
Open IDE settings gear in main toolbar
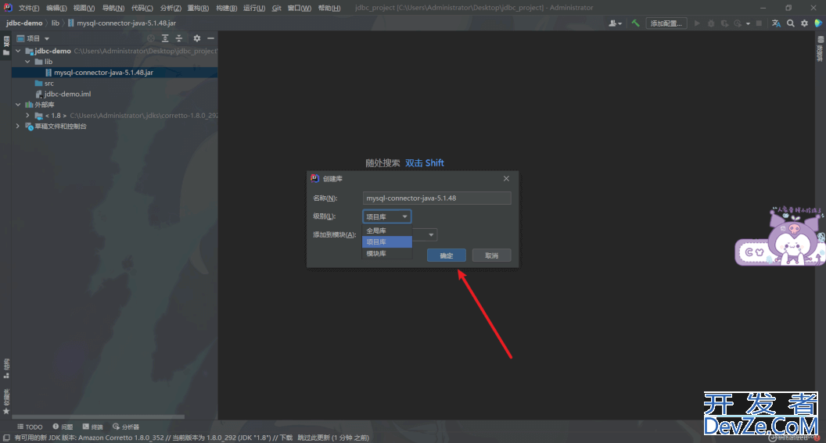(x=804, y=23)
